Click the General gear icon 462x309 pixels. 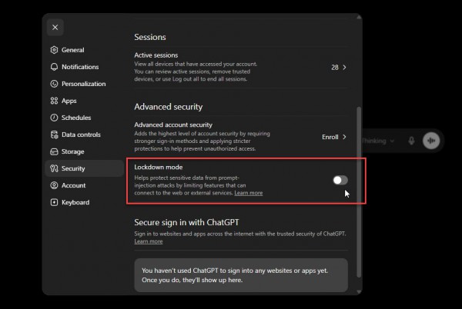pyautogui.click(x=54, y=50)
